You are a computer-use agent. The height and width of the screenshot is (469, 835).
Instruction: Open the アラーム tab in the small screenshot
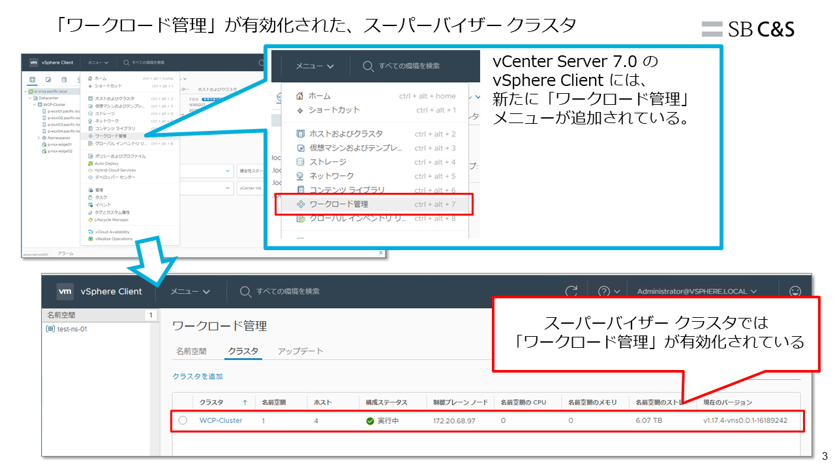click(66, 253)
